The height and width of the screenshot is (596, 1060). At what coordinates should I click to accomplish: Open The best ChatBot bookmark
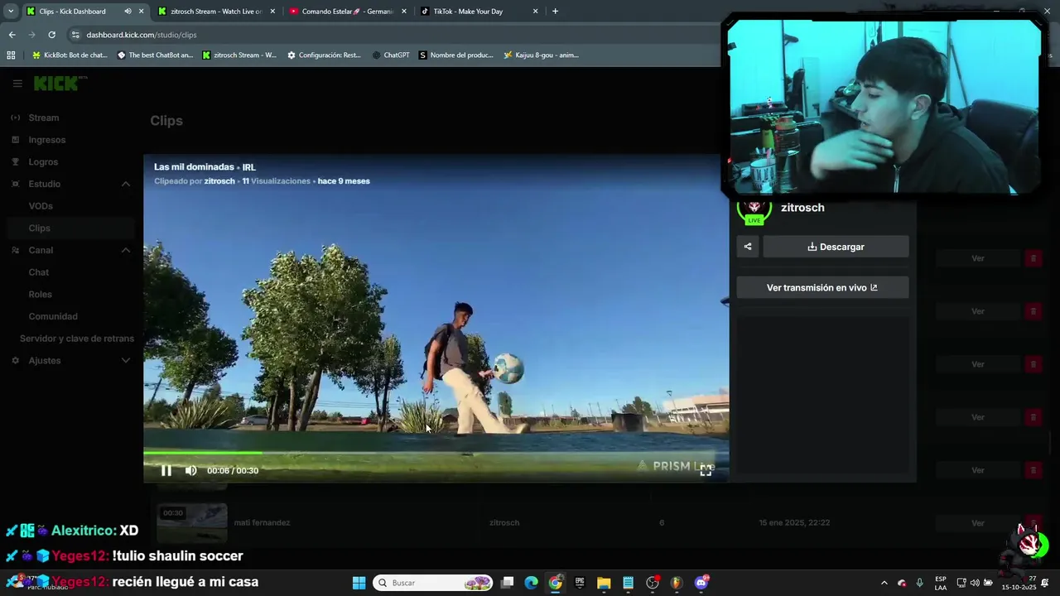coord(155,55)
